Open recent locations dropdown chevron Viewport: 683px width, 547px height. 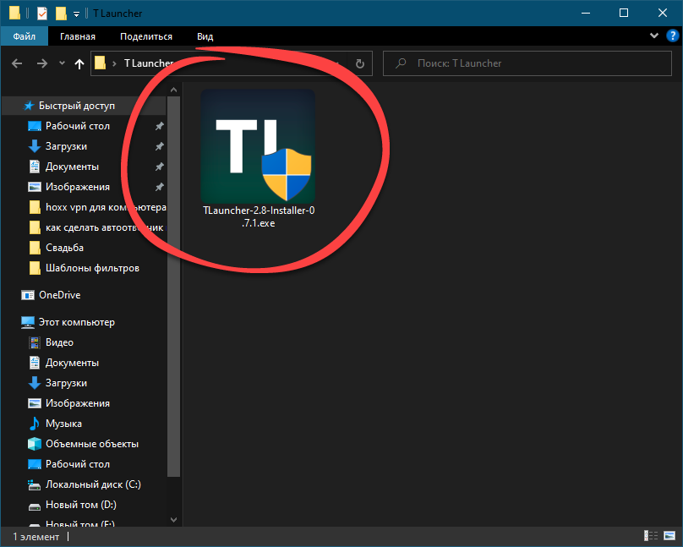(62, 63)
